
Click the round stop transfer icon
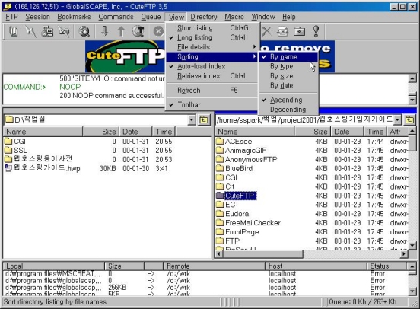[158, 31]
